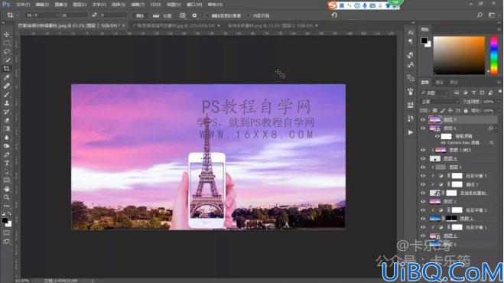504x283 pixels.
Task: Hide the 图层 4 layer
Action: tap(423, 158)
